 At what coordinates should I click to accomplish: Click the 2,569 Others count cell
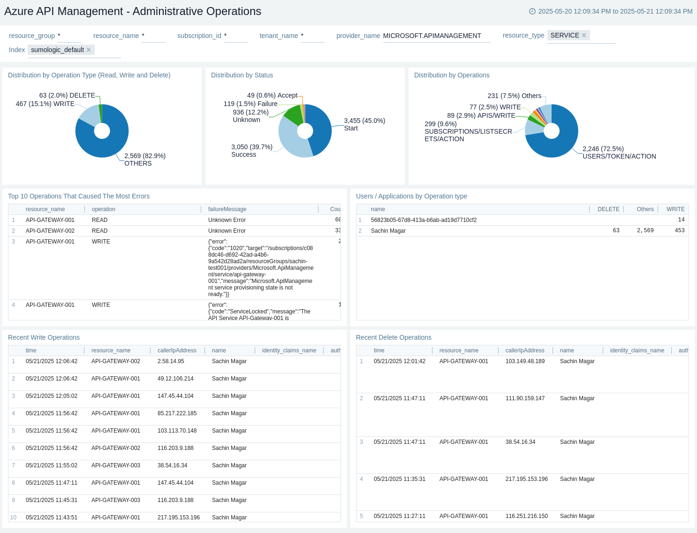click(x=645, y=231)
